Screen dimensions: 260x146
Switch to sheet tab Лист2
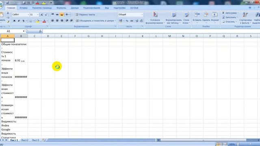point(25,140)
